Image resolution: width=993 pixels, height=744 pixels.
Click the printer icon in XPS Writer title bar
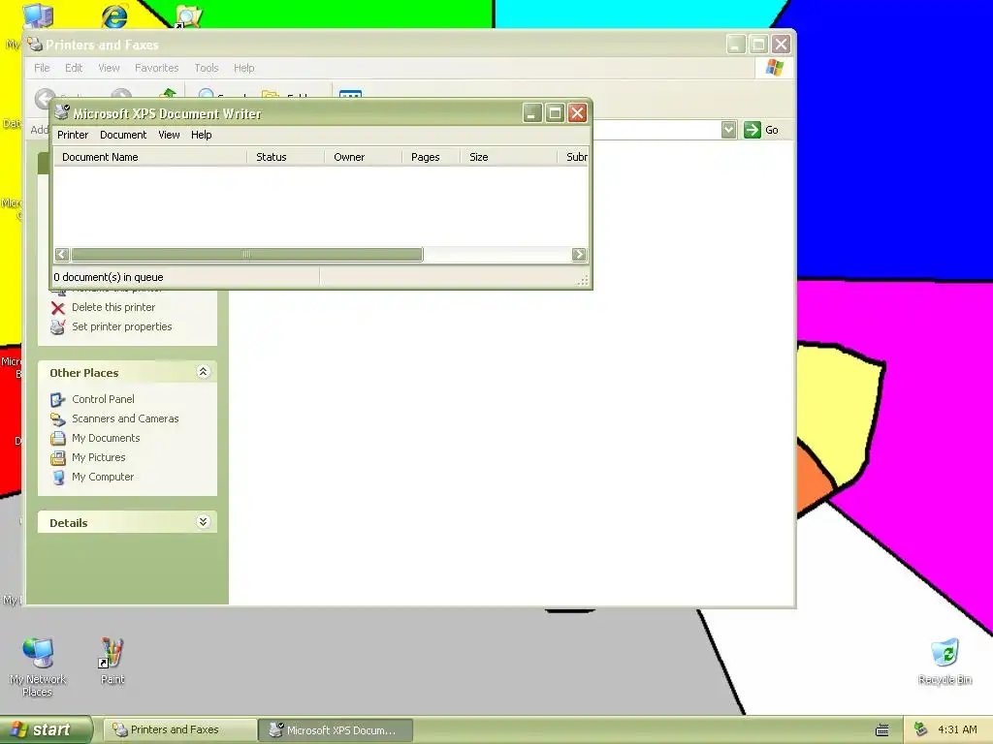(62, 112)
